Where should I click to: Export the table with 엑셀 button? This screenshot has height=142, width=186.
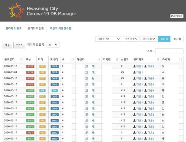click(7, 45)
